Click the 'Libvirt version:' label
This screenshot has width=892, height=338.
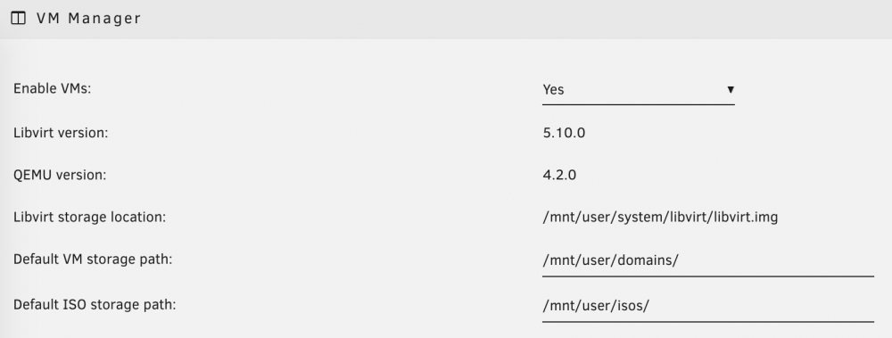61,133
